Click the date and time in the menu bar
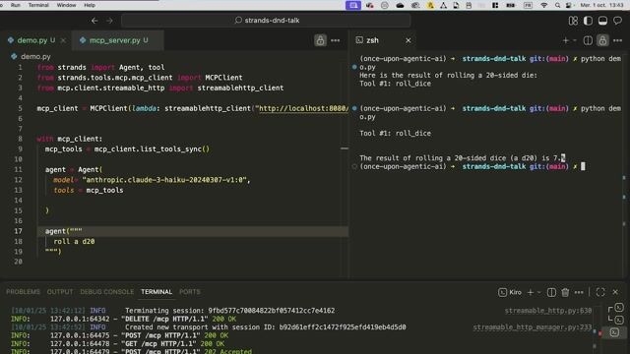Viewport: 630px width, 354px height. tap(601, 5)
